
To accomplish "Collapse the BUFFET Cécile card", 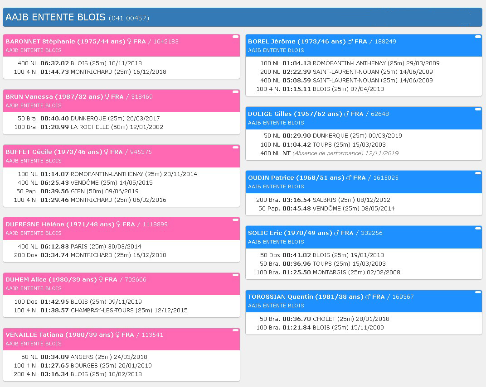I will [236, 147].
